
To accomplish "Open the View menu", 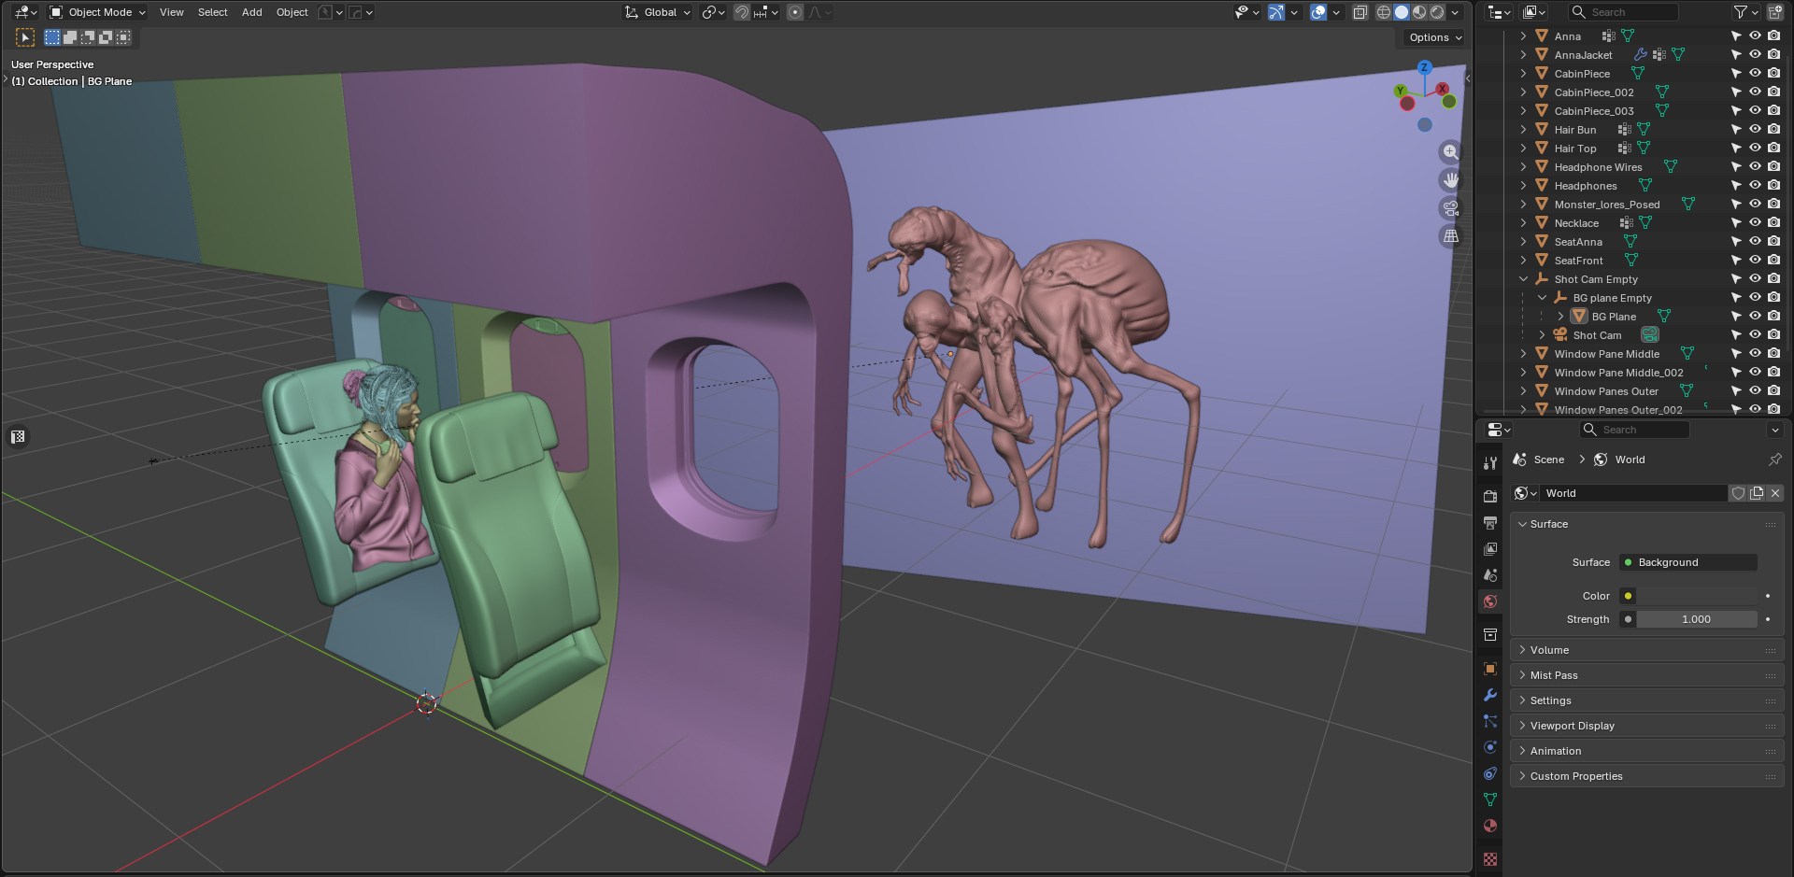I will click(x=171, y=12).
